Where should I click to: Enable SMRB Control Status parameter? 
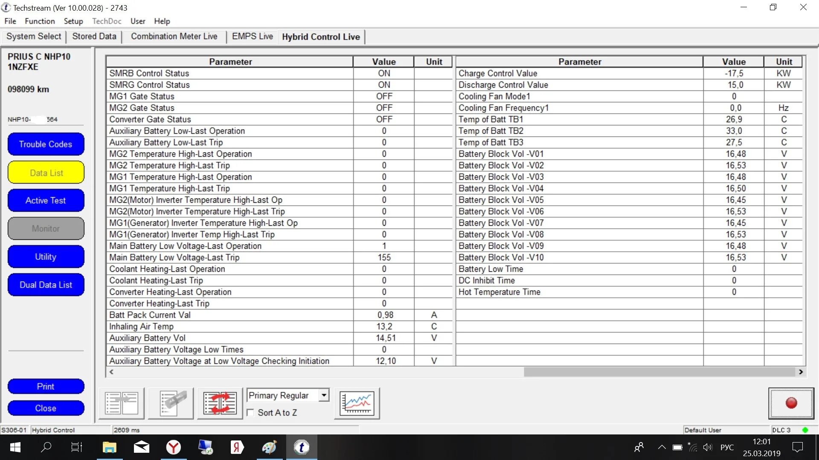click(x=384, y=73)
